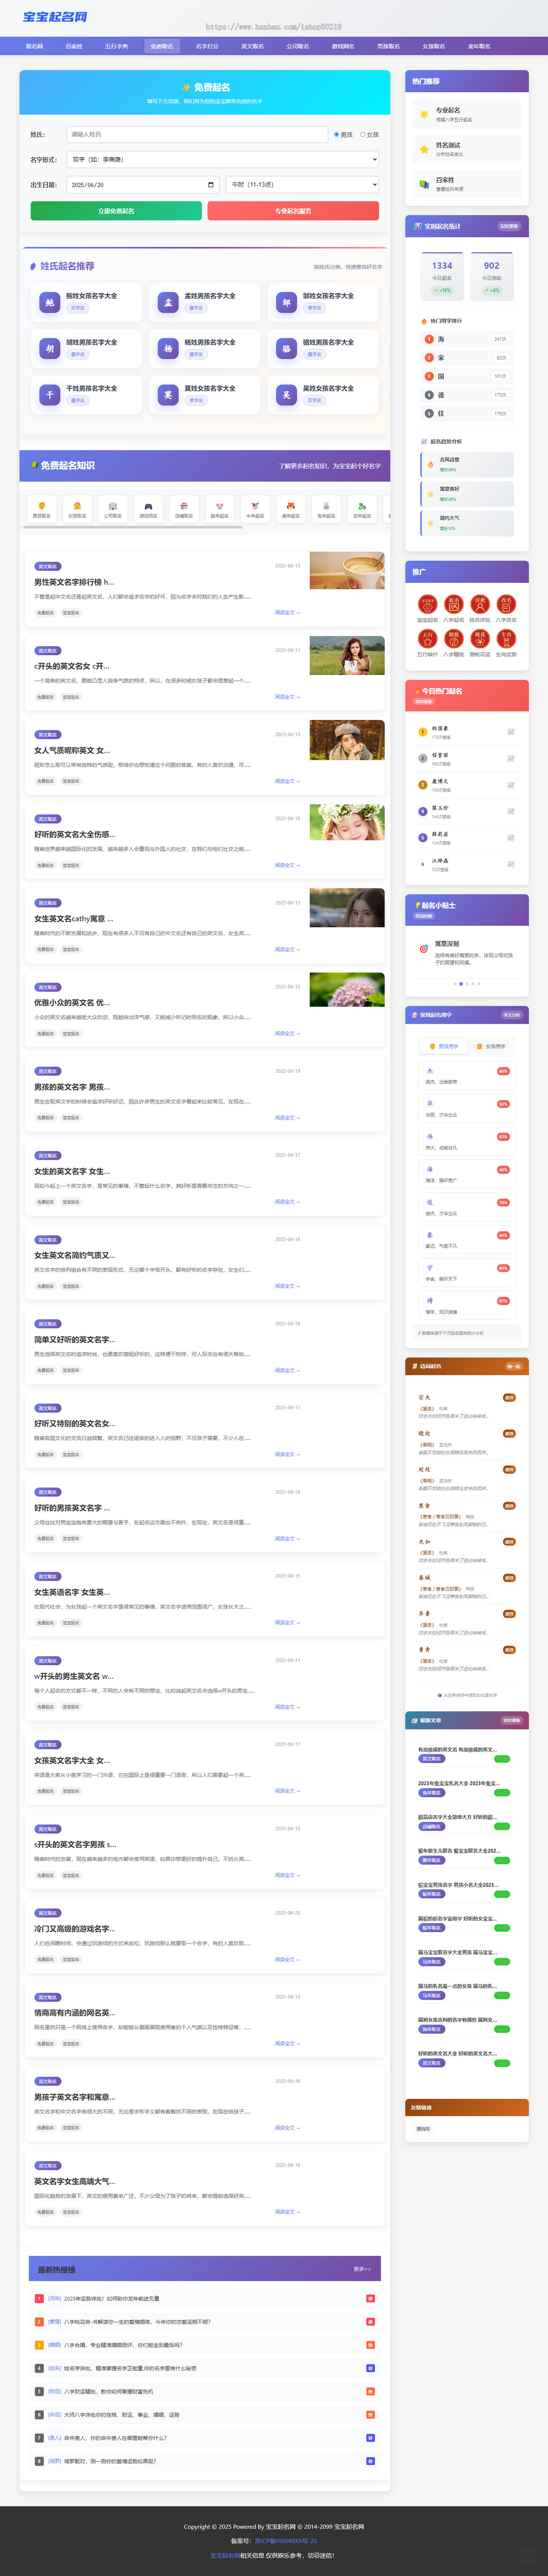Open 杨姓男孩名字大全 surname card
The image size is (548, 2576).
pyautogui.click(x=205, y=348)
